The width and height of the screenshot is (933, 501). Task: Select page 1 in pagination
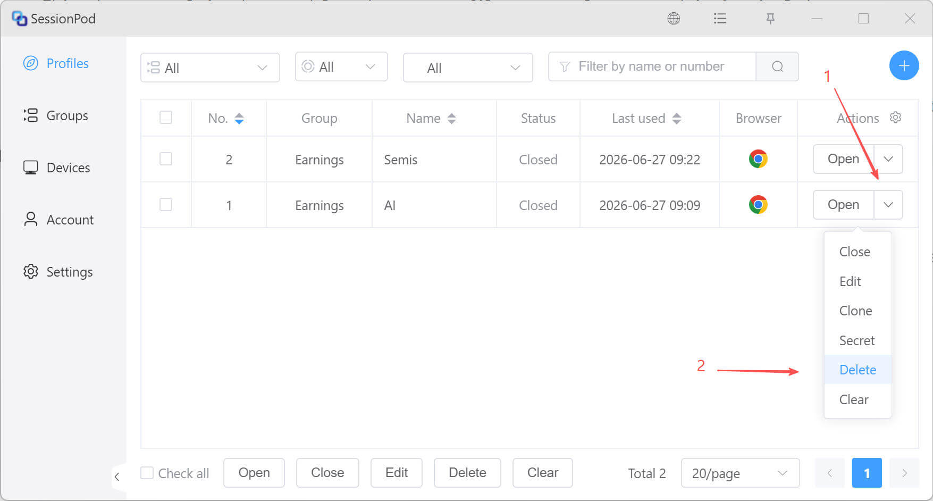click(867, 473)
